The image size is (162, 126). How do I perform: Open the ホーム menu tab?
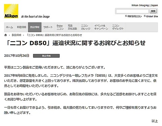click(9, 27)
